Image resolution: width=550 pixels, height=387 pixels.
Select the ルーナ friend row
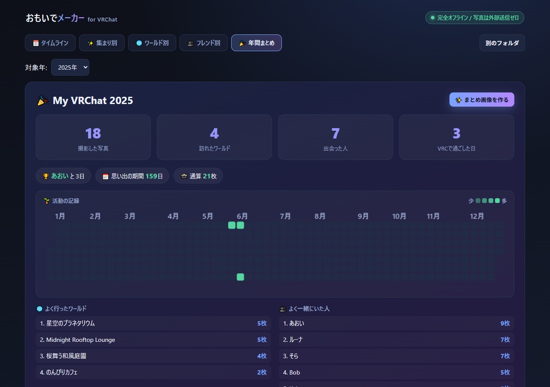point(396,340)
